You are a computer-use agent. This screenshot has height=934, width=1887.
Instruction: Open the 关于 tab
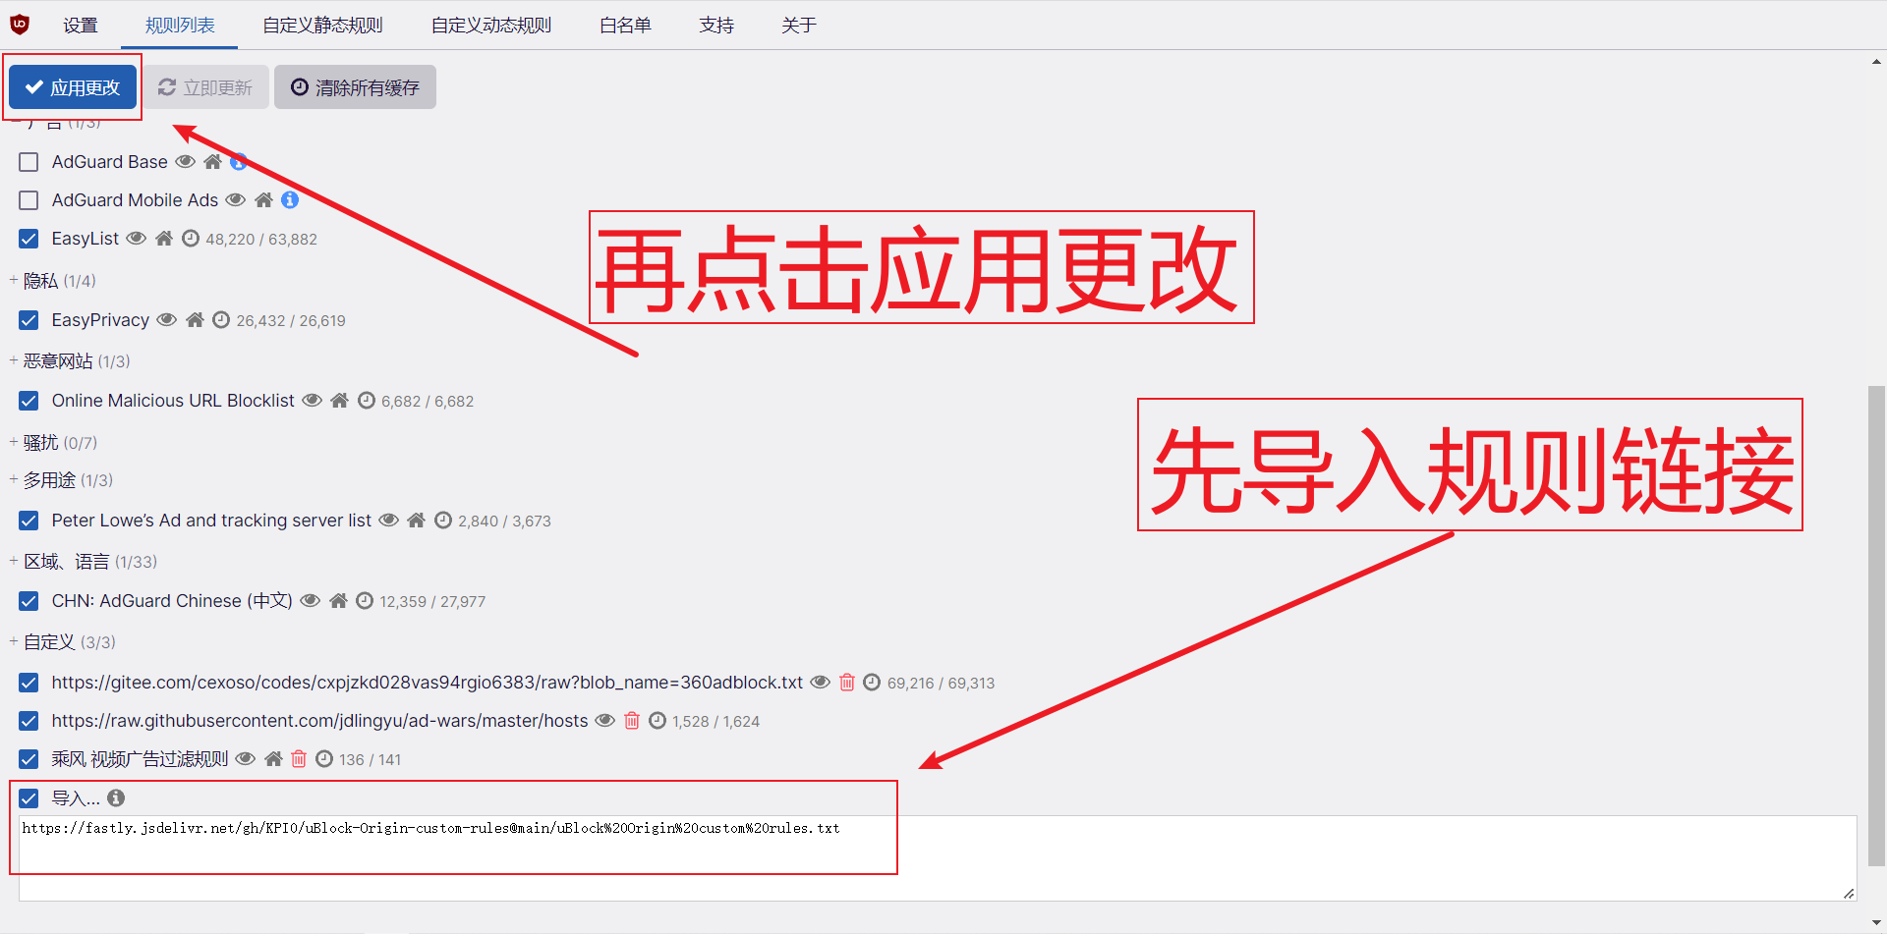pos(799,26)
